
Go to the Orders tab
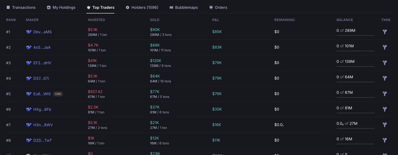tap(218, 7)
